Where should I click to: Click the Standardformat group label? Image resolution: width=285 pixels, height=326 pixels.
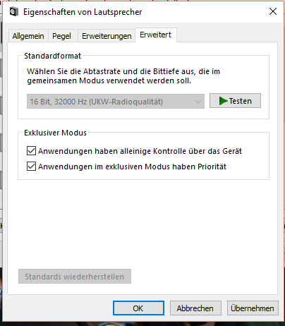[52, 56]
